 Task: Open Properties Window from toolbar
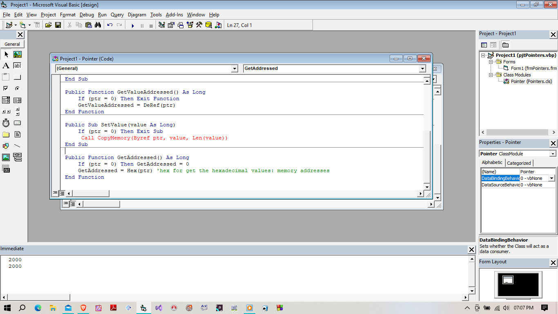coord(171,25)
